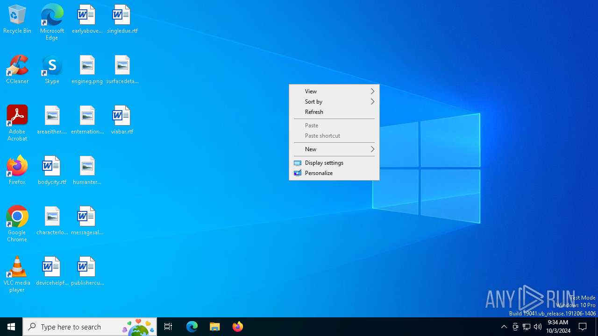Click the Paste shortcut menu entry
598x336 pixels.
point(334,136)
